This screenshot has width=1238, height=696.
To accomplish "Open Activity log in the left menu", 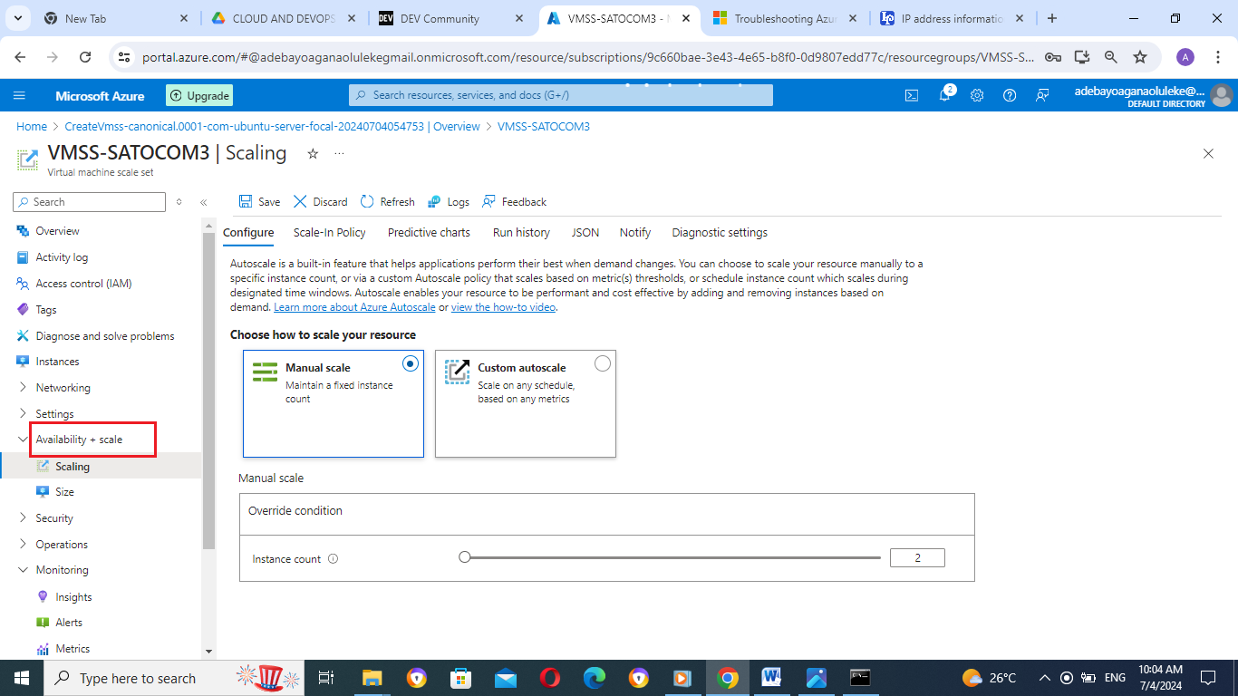I will (x=62, y=257).
